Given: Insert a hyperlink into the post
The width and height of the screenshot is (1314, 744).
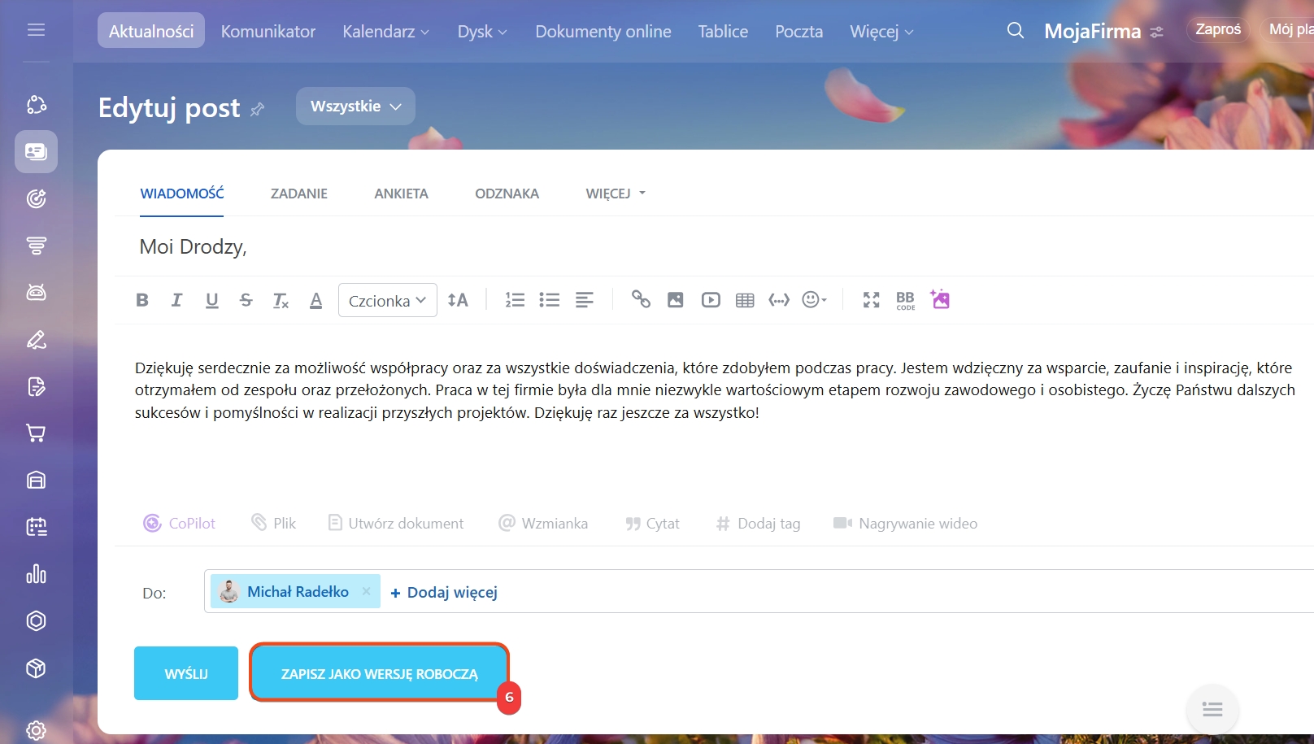Looking at the screenshot, I should [641, 300].
